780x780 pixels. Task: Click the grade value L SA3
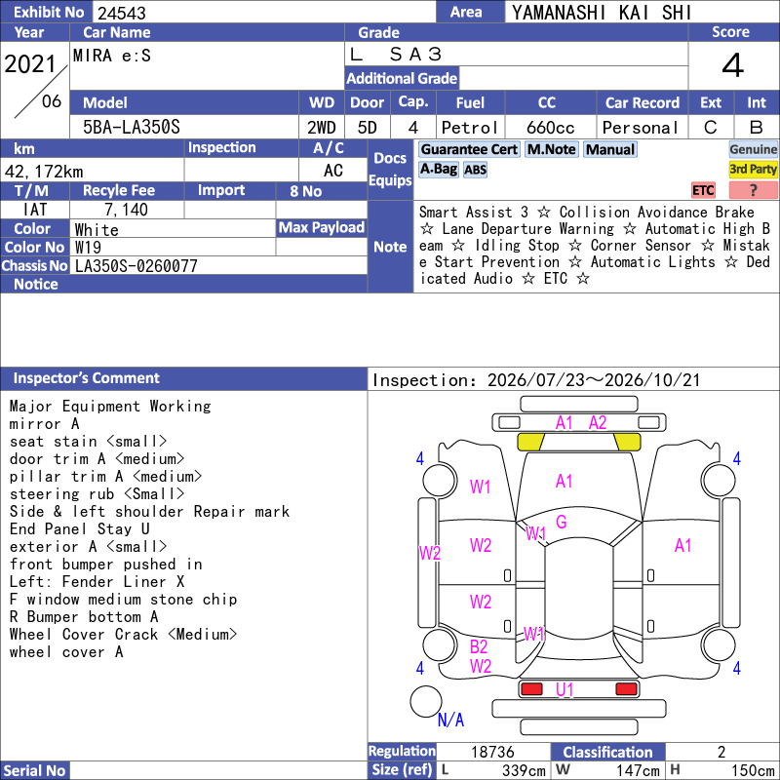(396, 54)
